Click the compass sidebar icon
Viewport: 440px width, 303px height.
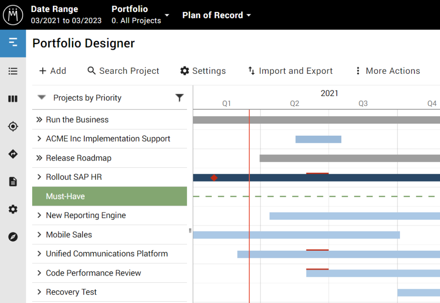coord(13,237)
